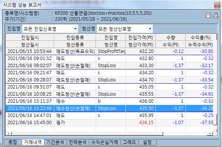222x147 pixels.
Task: Go to the 전략분석 tab
Action: click(x=78, y=142)
